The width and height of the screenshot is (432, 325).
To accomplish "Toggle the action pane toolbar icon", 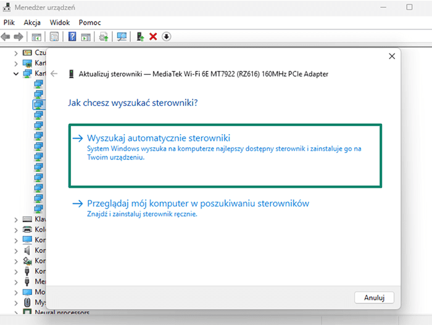I will coord(86,37).
